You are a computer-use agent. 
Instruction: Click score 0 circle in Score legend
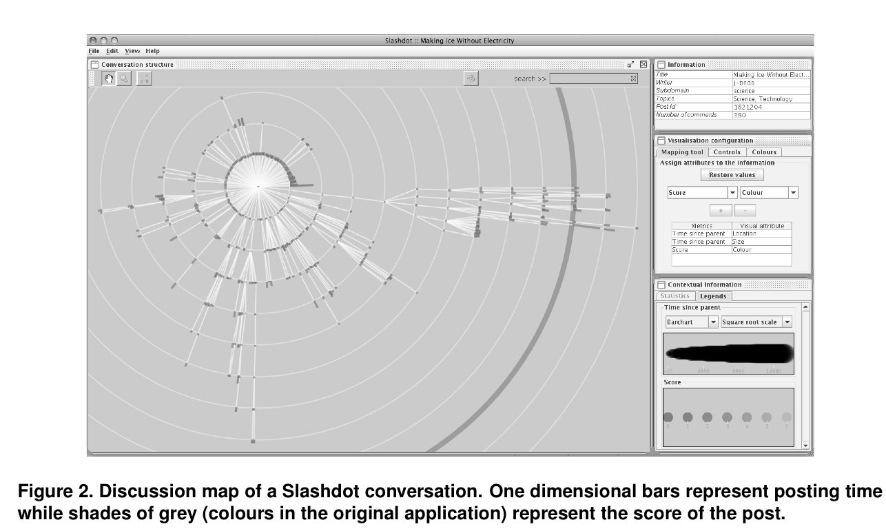coord(668,417)
